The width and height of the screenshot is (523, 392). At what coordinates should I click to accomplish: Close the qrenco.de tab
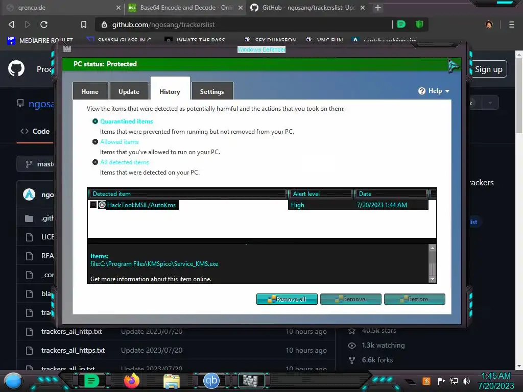(x=118, y=7)
